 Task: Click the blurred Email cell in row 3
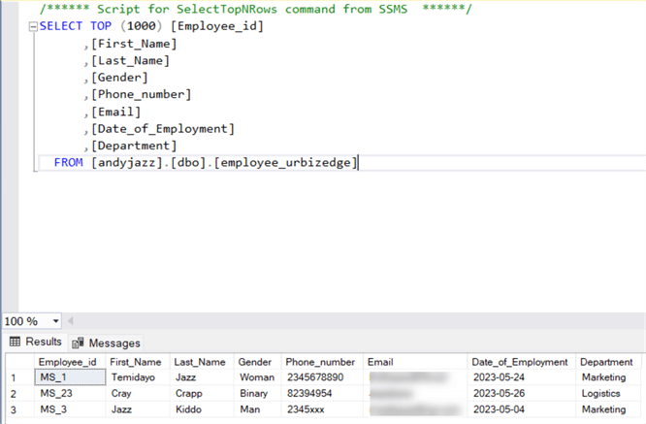click(415, 409)
